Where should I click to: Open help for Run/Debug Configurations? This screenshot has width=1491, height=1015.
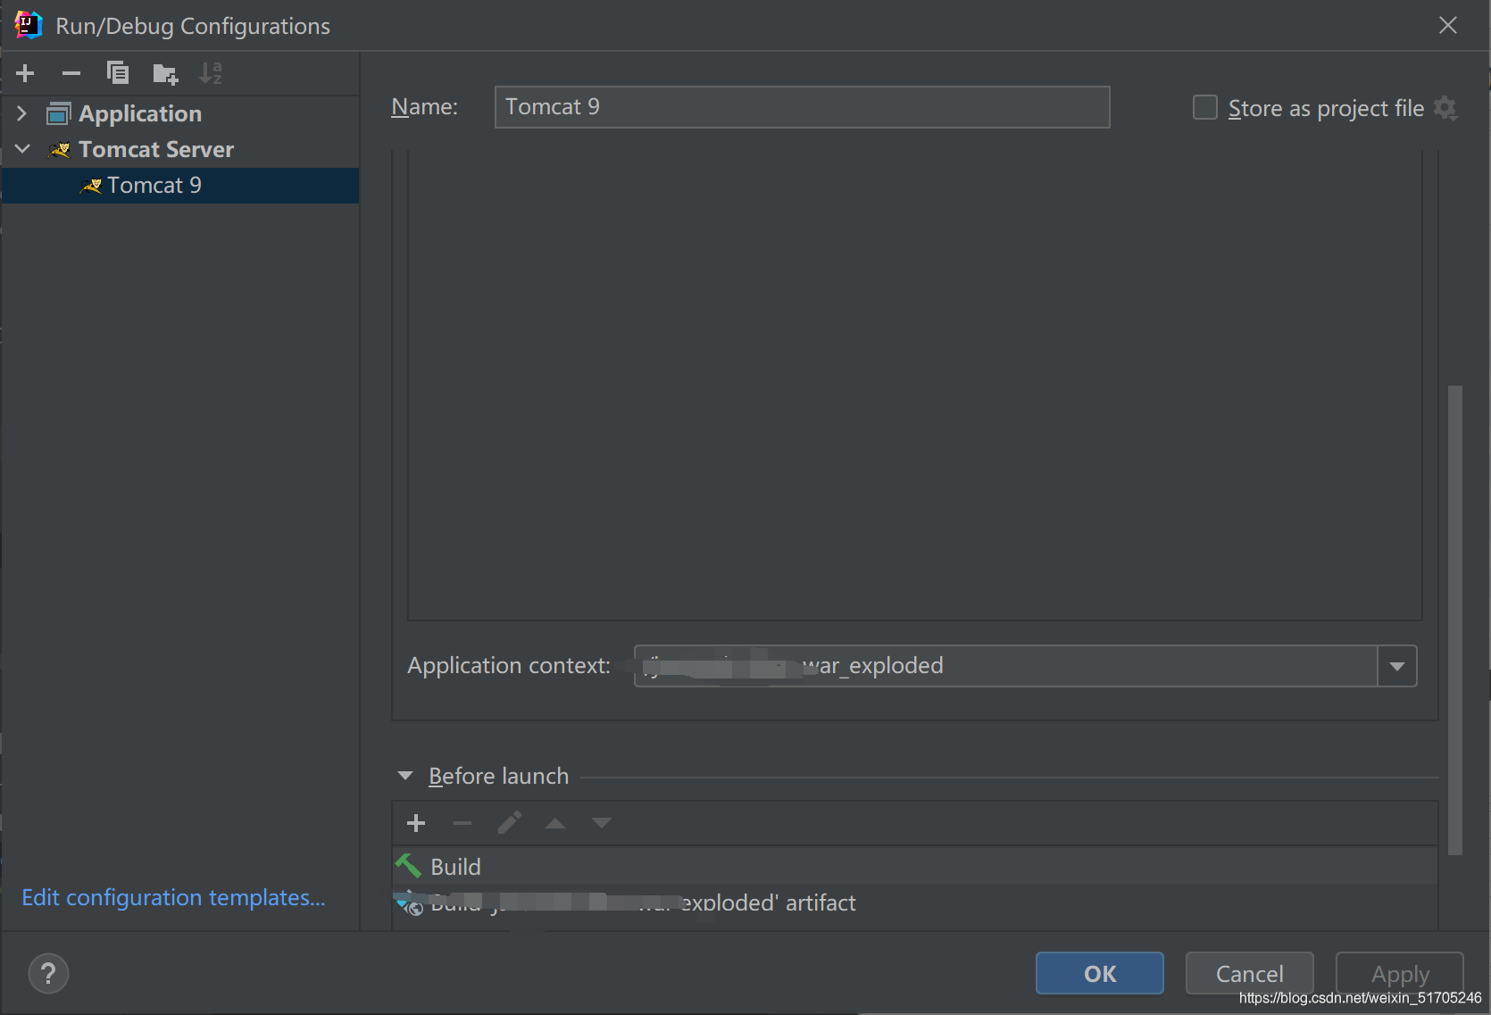tap(48, 973)
